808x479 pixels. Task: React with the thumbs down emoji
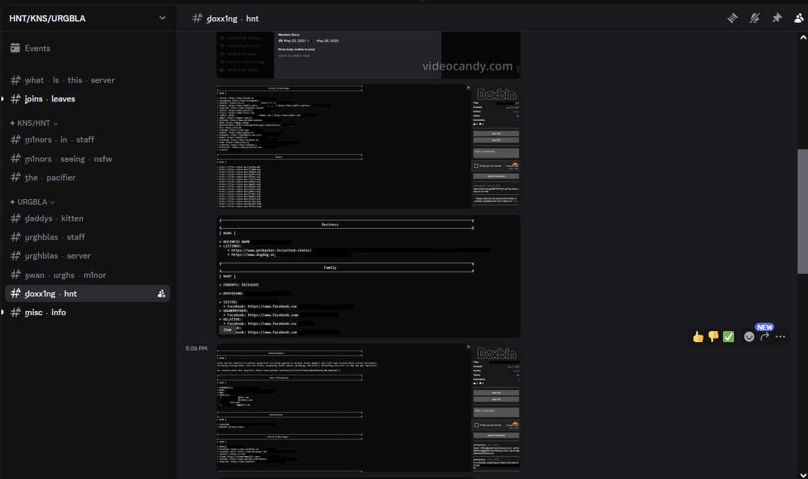713,337
